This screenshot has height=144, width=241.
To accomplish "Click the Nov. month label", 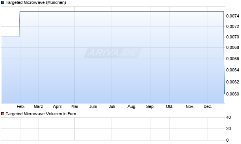I will coord(190,106).
